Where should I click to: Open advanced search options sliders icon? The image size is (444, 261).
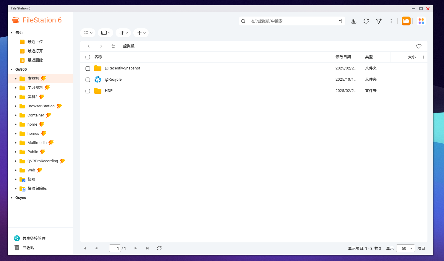click(x=341, y=21)
